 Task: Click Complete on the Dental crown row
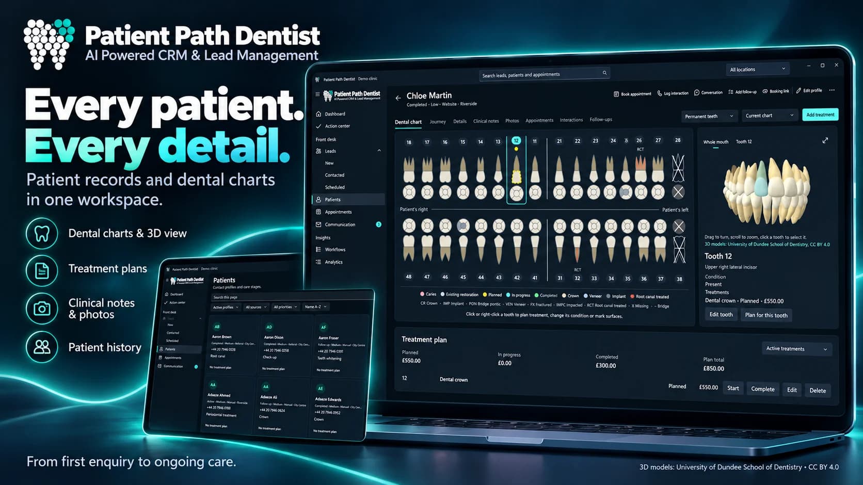[763, 389]
